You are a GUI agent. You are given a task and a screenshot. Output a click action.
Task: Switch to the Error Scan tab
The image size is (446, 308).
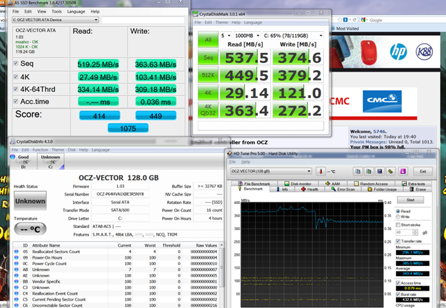pyautogui.click(x=343, y=189)
